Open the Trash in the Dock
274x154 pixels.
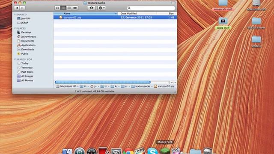pyautogui.click(x=207, y=151)
